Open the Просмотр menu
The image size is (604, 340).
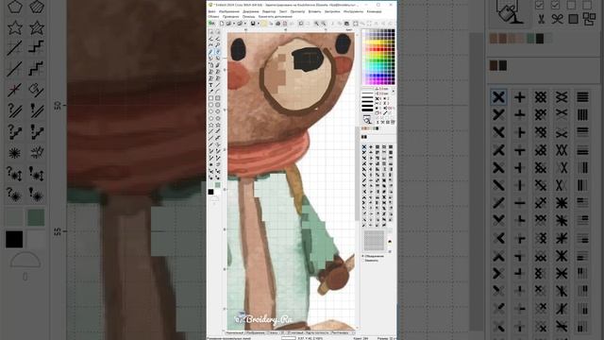[x=298, y=11]
